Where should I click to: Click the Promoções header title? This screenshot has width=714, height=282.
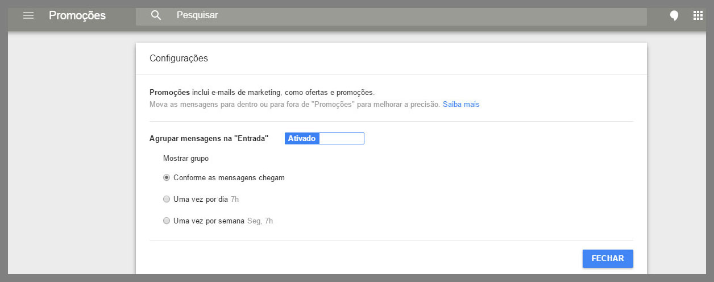[x=77, y=15]
